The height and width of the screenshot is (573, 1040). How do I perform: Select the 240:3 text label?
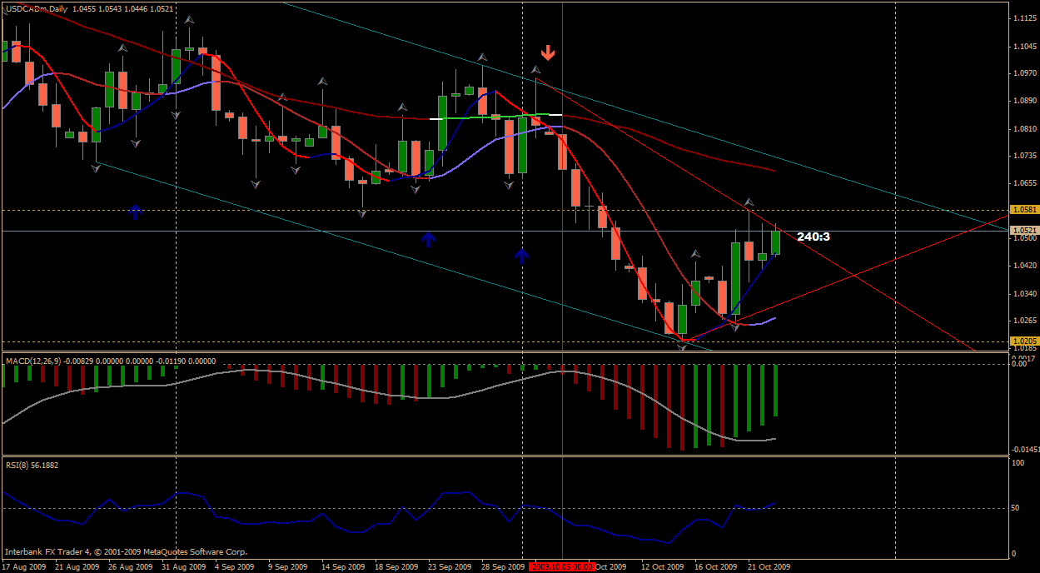tap(813, 237)
